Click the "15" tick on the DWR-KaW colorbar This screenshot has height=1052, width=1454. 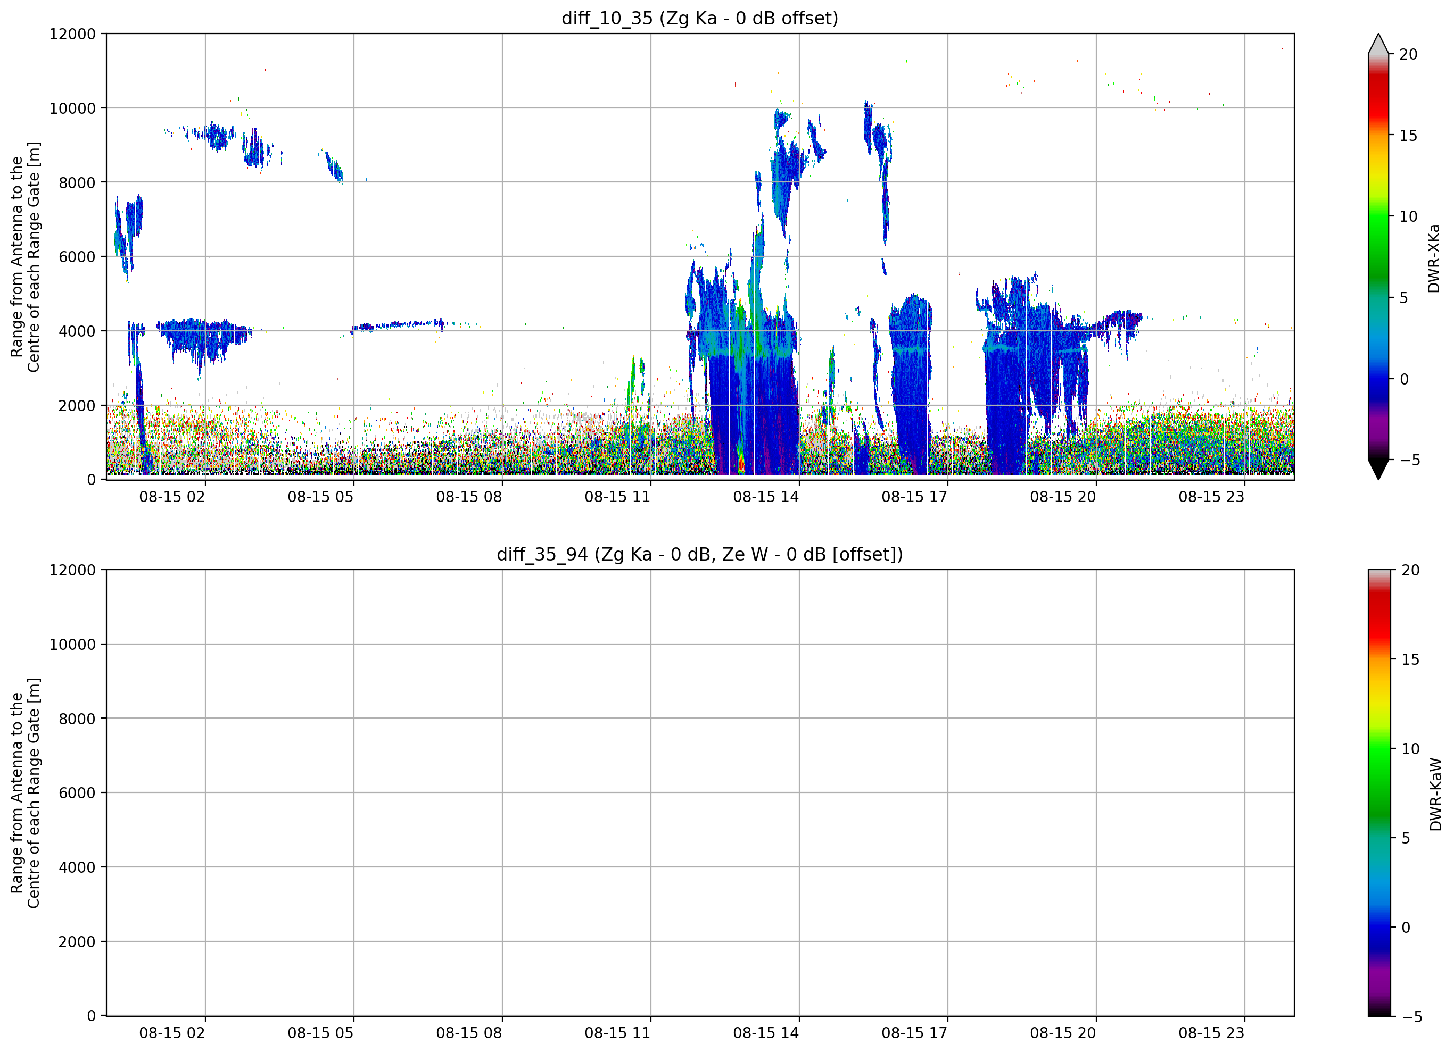coord(1410,659)
